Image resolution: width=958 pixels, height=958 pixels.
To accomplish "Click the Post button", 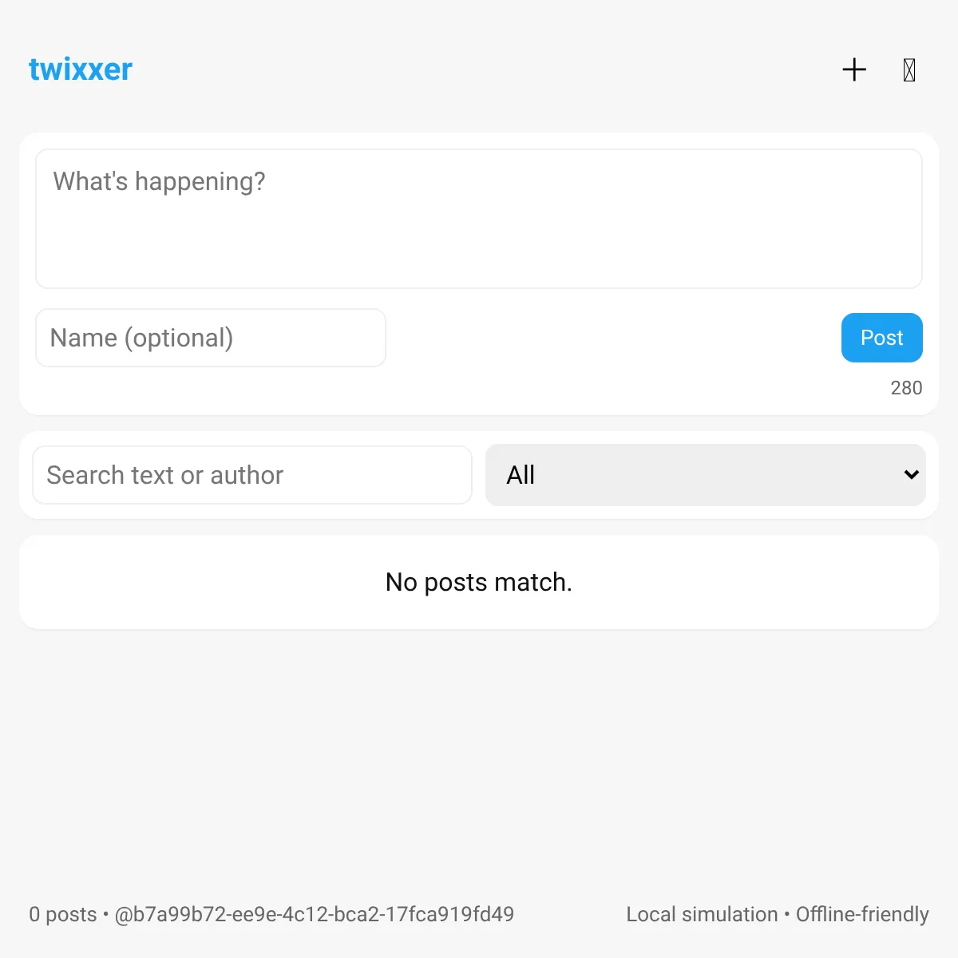I will (x=881, y=338).
